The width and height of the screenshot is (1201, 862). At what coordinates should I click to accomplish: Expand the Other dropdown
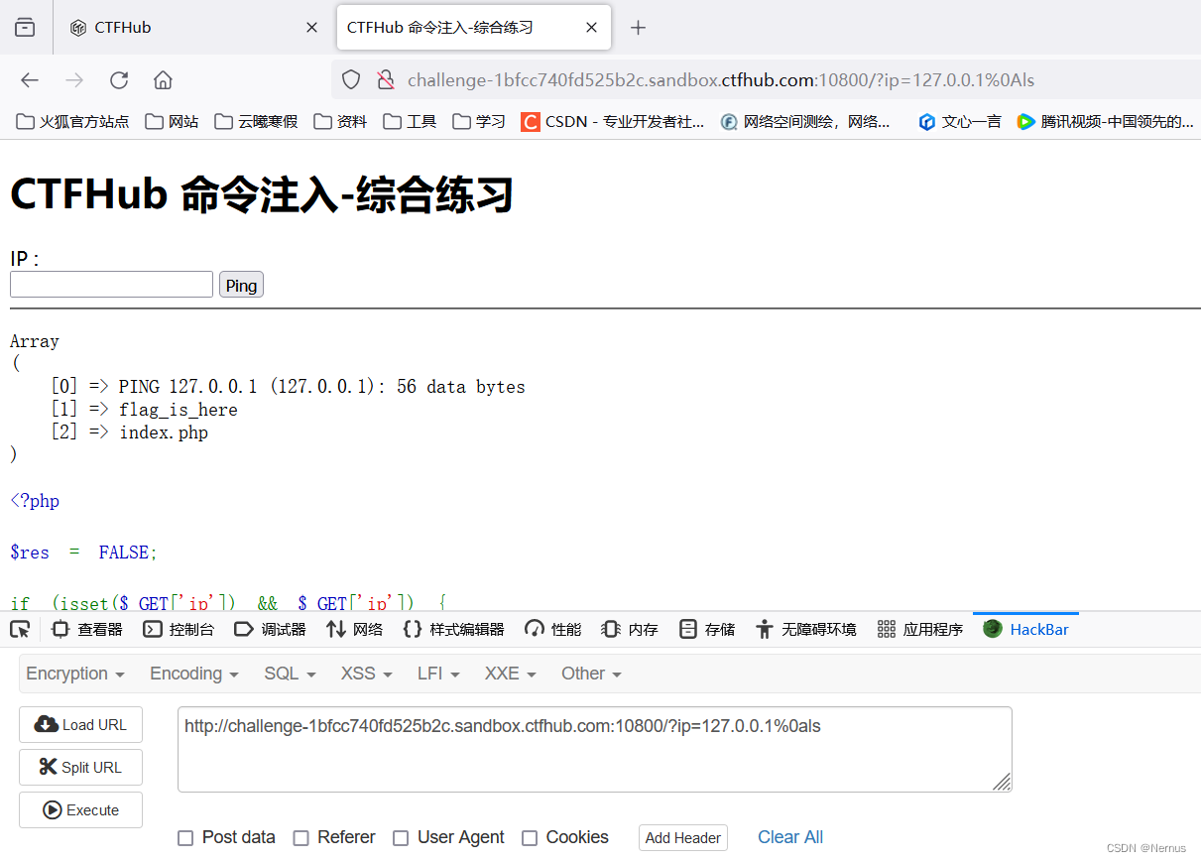coord(591,674)
